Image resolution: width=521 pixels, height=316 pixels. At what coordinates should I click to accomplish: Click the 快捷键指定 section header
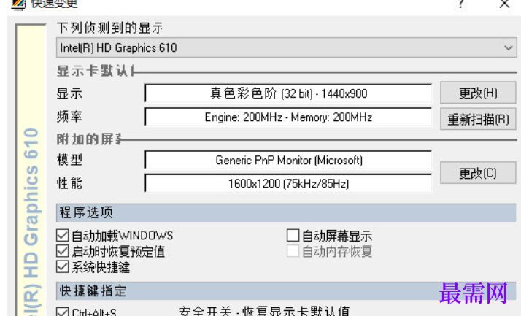(286, 290)
